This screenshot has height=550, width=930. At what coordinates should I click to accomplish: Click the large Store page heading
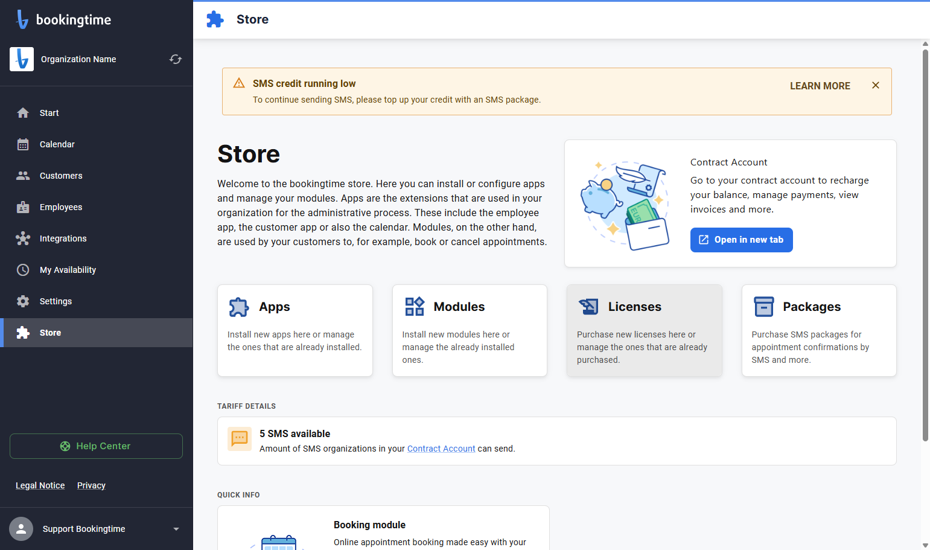(249, 154)
